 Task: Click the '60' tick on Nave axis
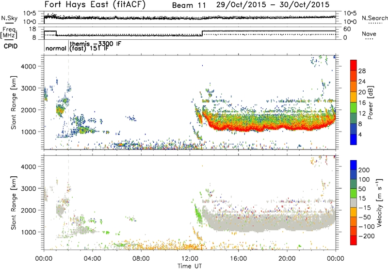[x=347, y=29]
